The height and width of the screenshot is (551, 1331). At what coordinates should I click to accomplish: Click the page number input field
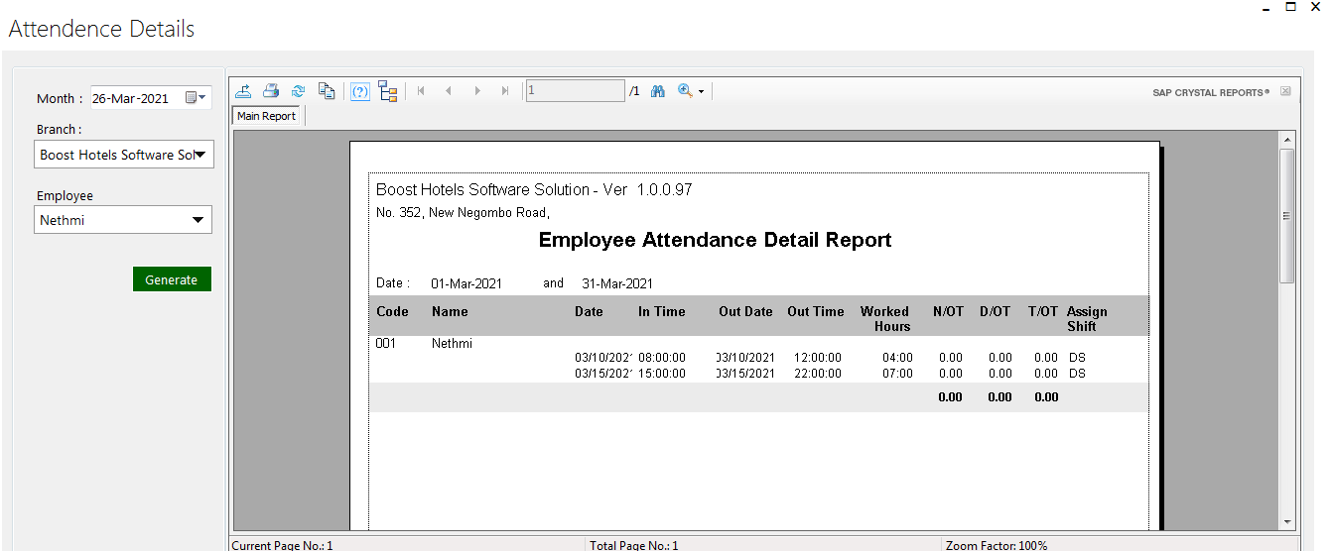click(x=575, y=91)
